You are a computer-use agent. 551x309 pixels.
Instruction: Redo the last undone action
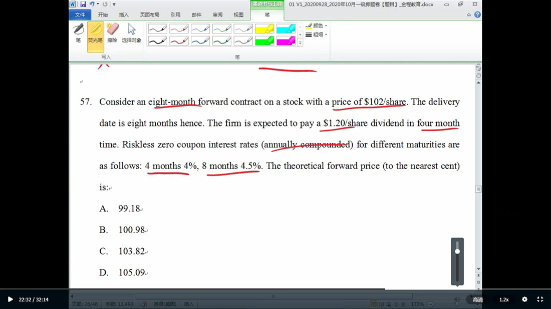pos(105,4)
